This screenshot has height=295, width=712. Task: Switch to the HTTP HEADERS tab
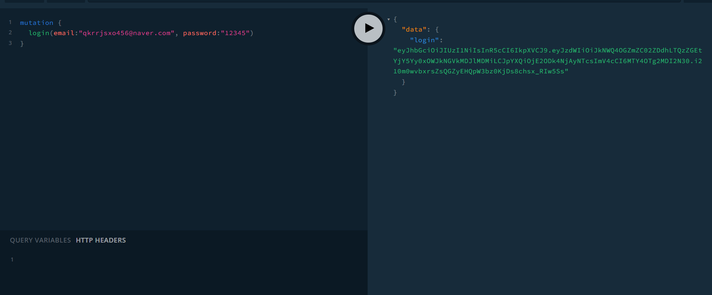pyautogui.click(x=101, y=240)
